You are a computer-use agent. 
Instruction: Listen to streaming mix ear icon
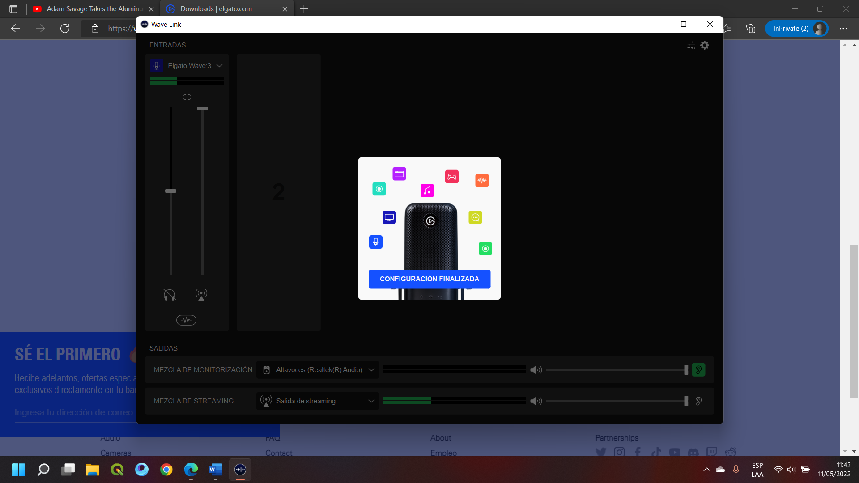(x=698, y=401)
